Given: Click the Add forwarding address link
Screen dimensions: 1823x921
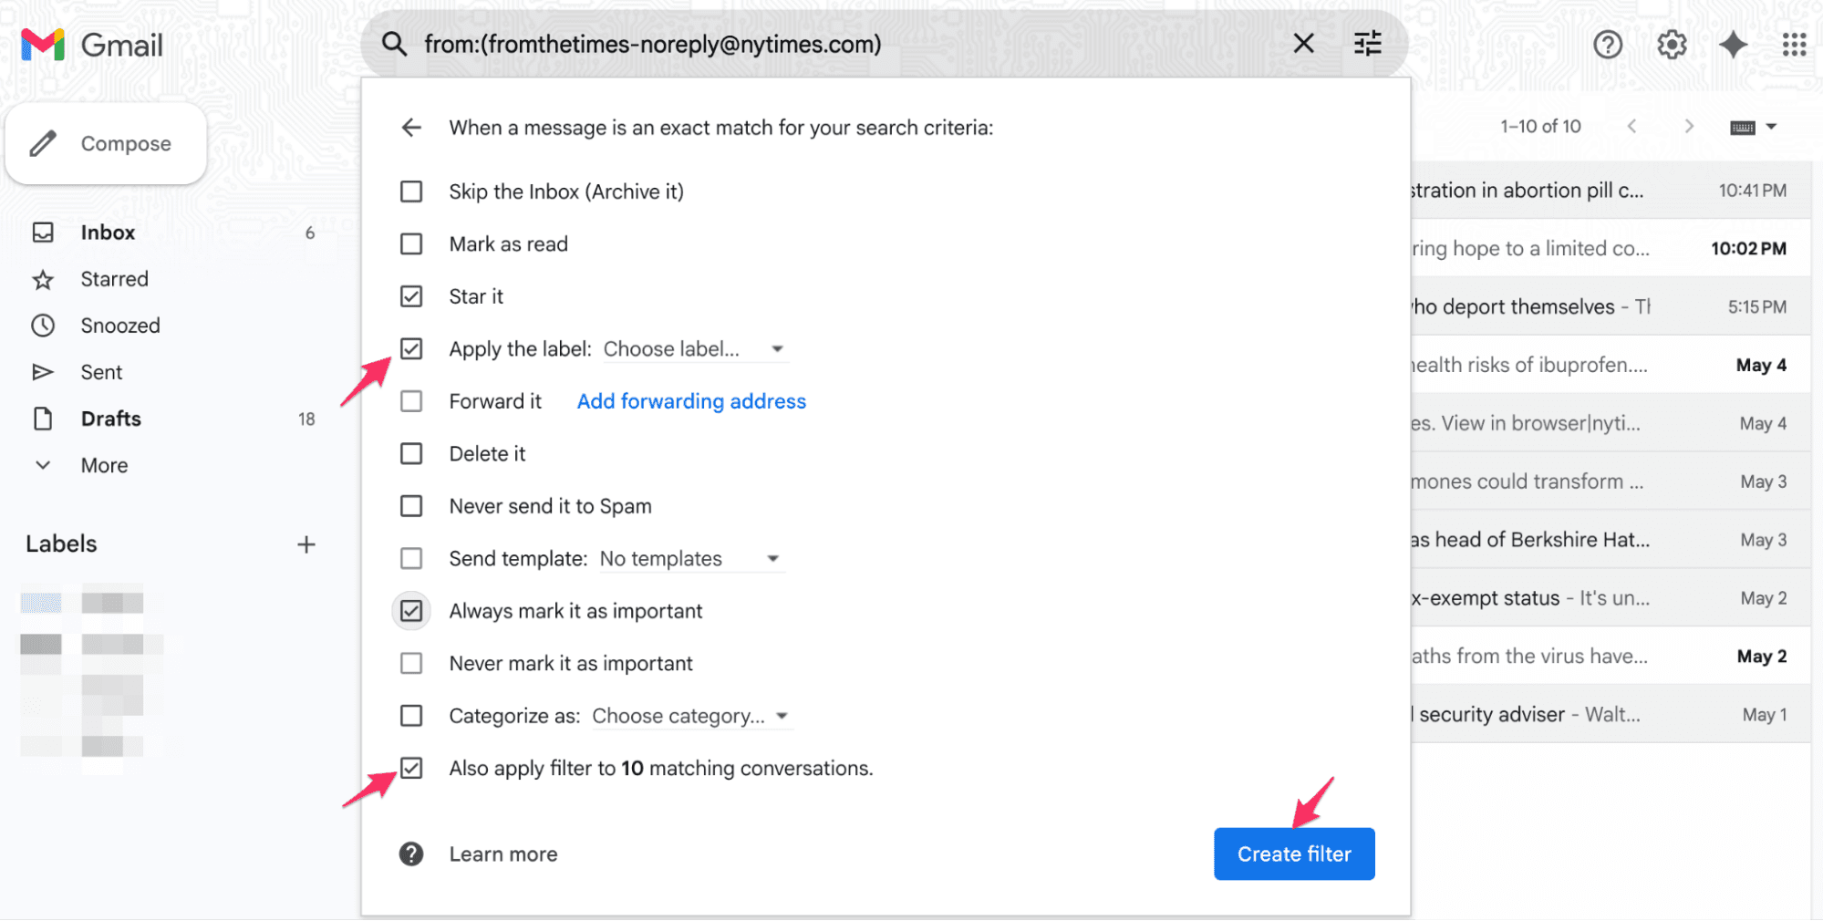Looking at the screenshot, I should [690, 401].
